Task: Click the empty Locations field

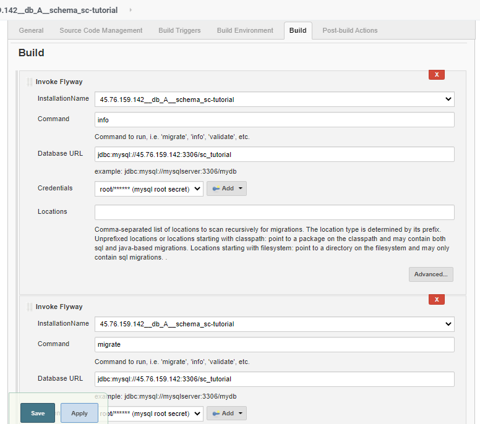Action: point(274,212)
